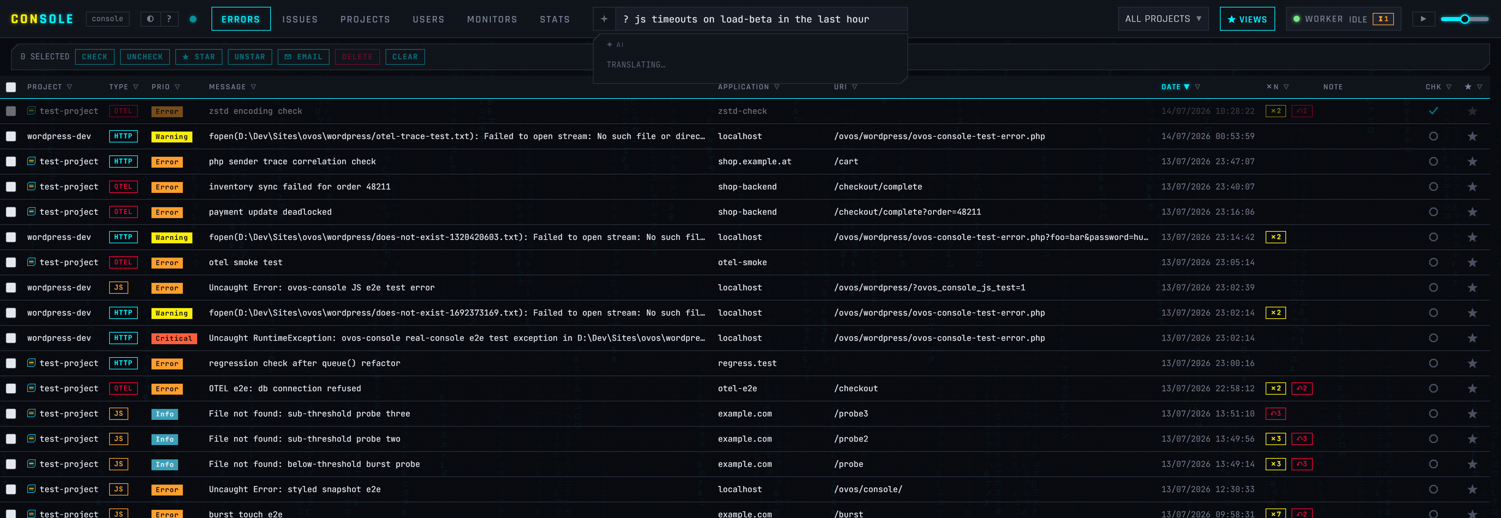Click the CLEAR button
The height and width of the screenshot is (518, 1501).
tap(405, 57)
